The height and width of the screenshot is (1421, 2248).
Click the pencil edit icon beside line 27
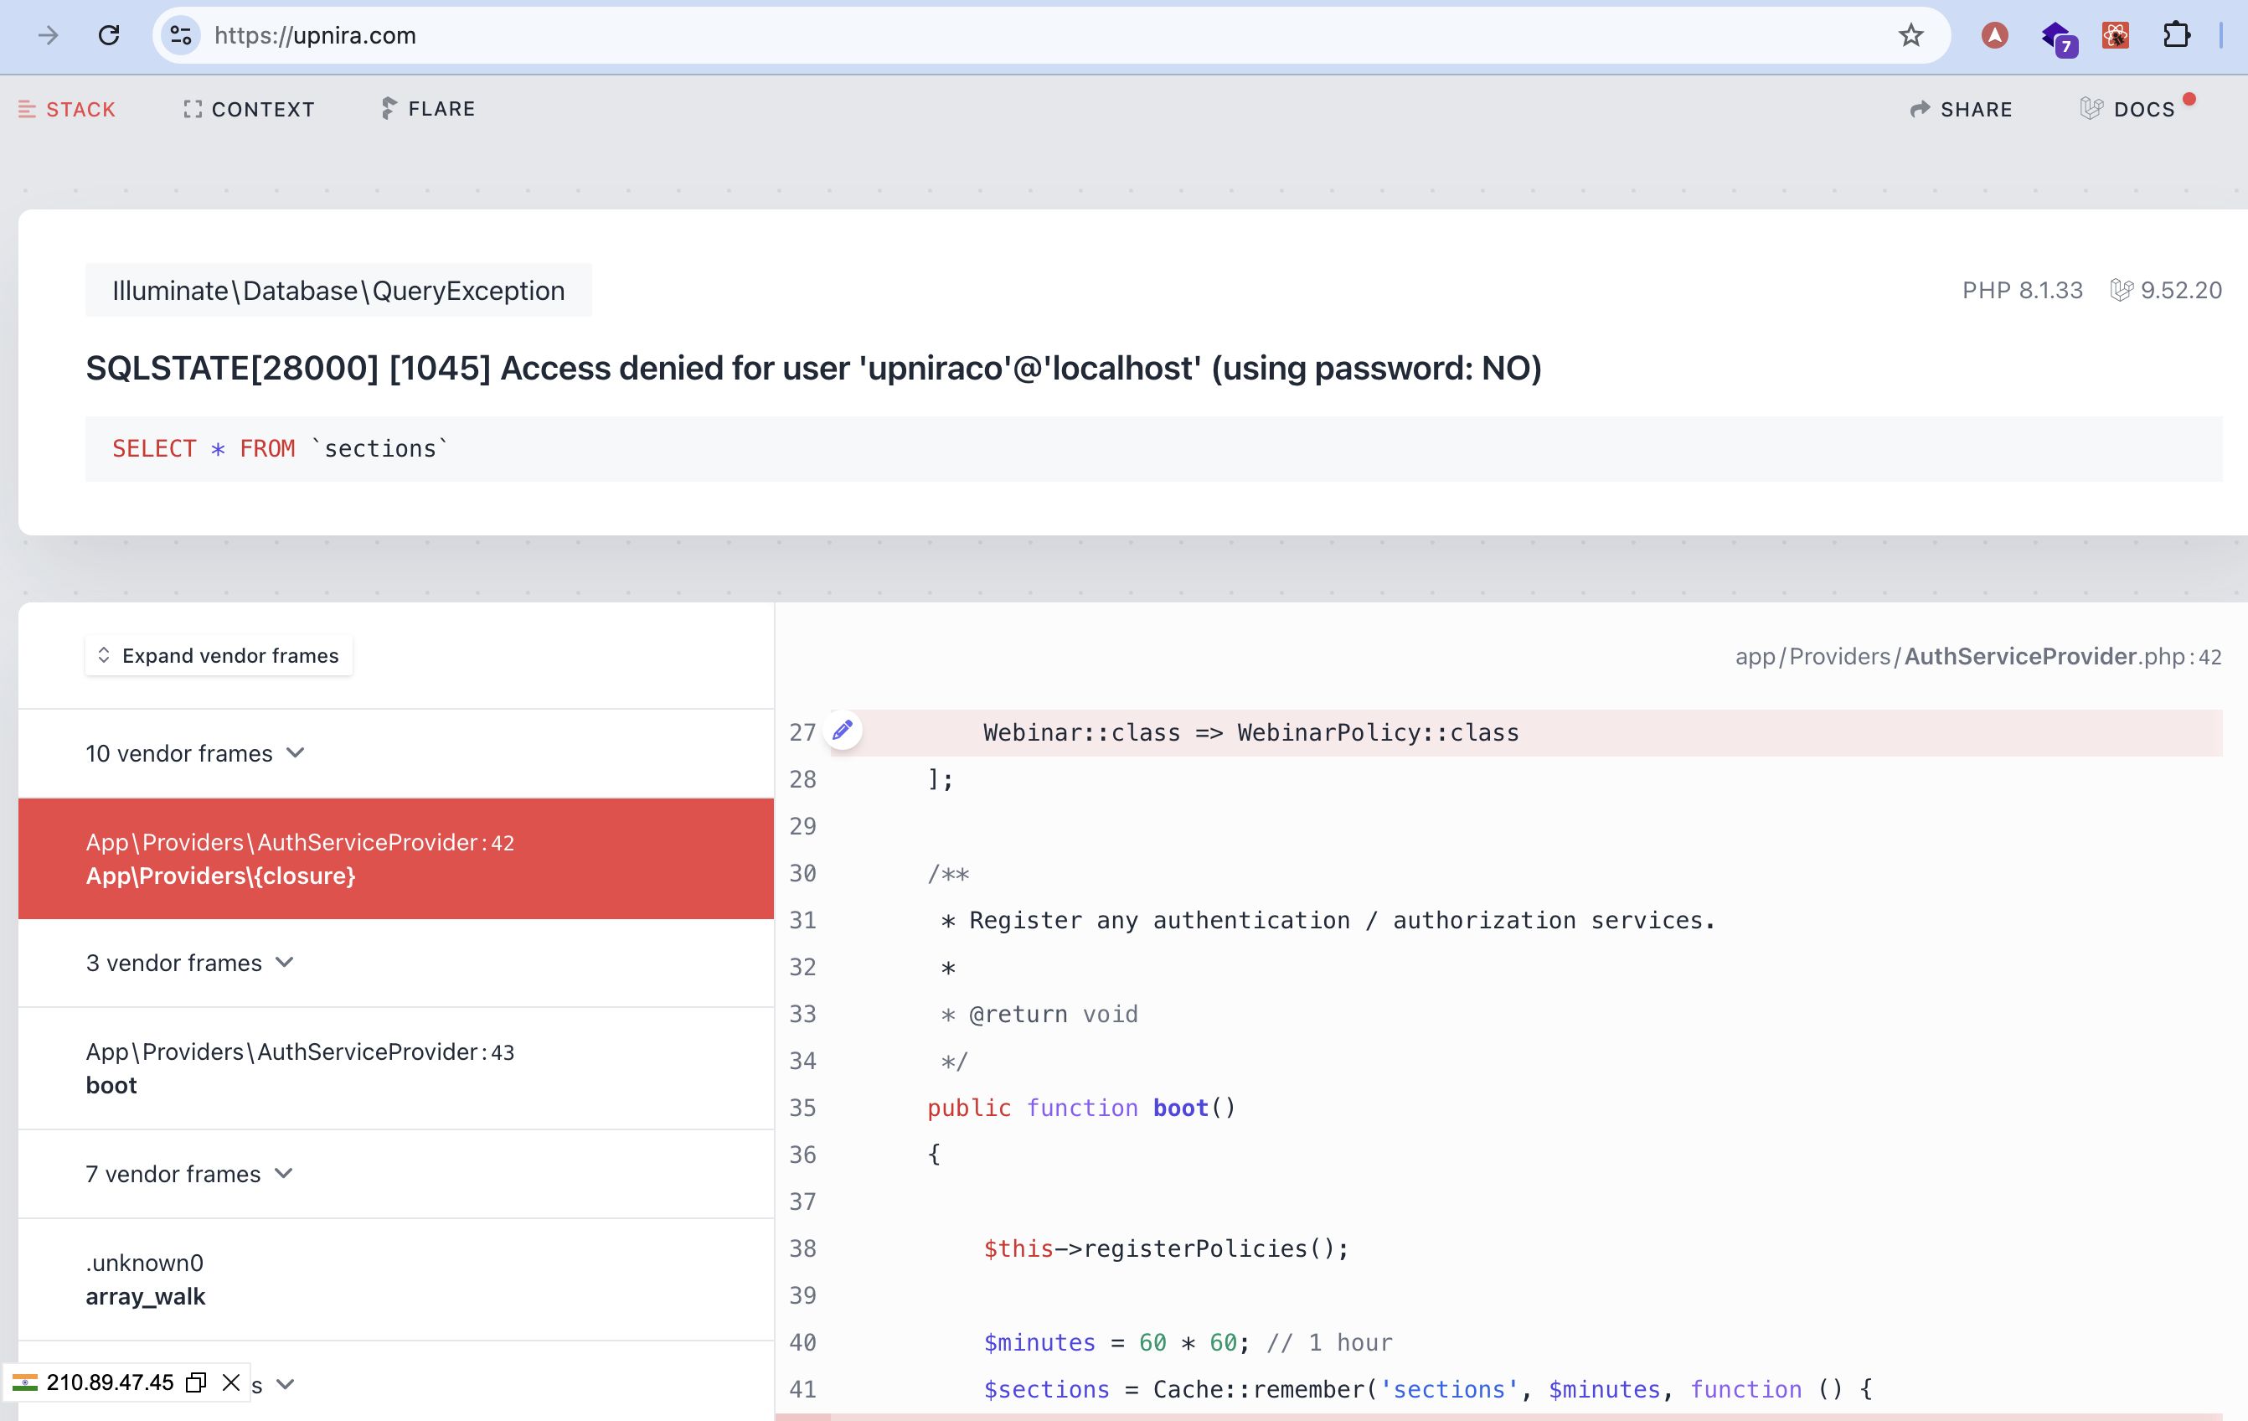point(843,731)
